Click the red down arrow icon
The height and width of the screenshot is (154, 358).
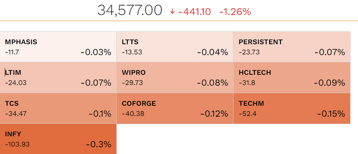[x=172, y=12]
